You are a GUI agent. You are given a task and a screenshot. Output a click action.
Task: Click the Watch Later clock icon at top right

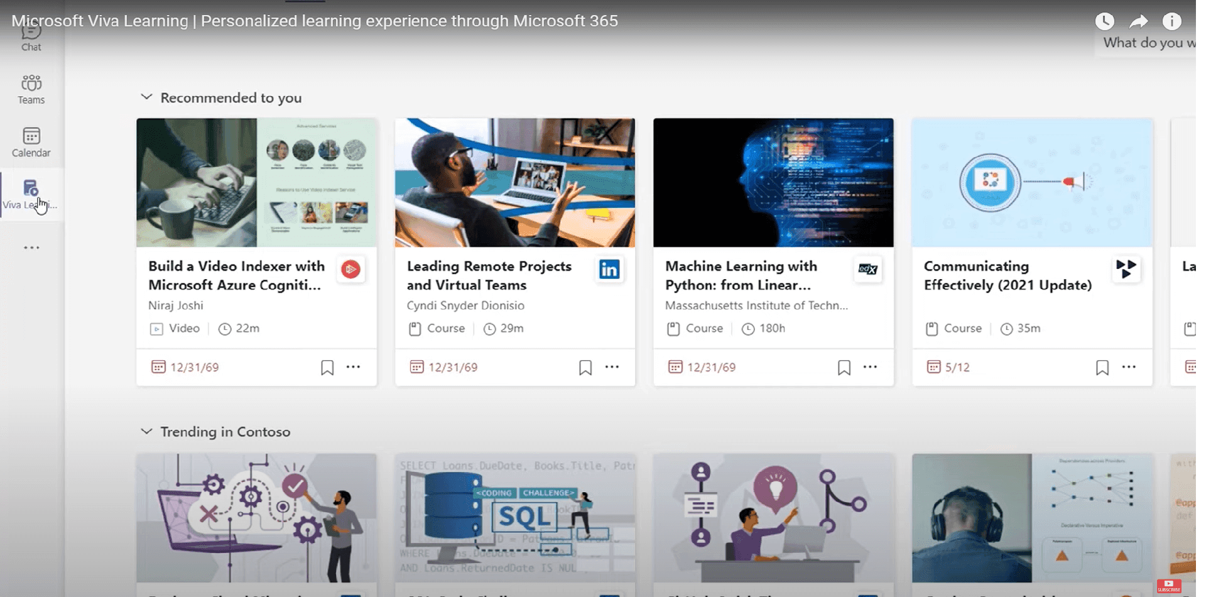click(x=1104, y=21)
